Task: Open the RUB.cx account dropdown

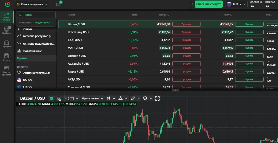Action: (x=236, y=4)
